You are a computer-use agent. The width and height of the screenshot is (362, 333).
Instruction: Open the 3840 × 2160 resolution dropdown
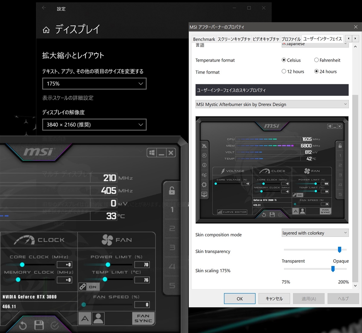(94, 124)
